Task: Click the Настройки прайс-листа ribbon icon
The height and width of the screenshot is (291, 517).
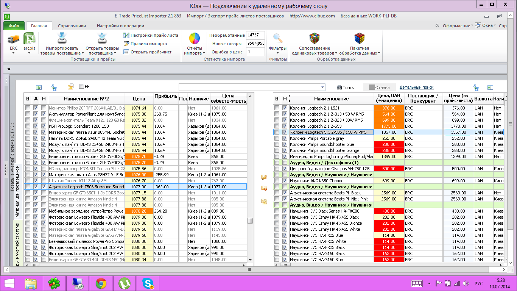Action: pyautogui.click(x=126, y=35)
